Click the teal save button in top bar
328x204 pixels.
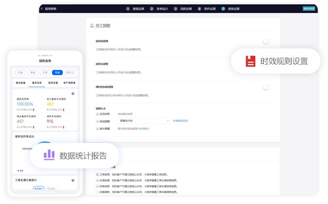[309, 8]
